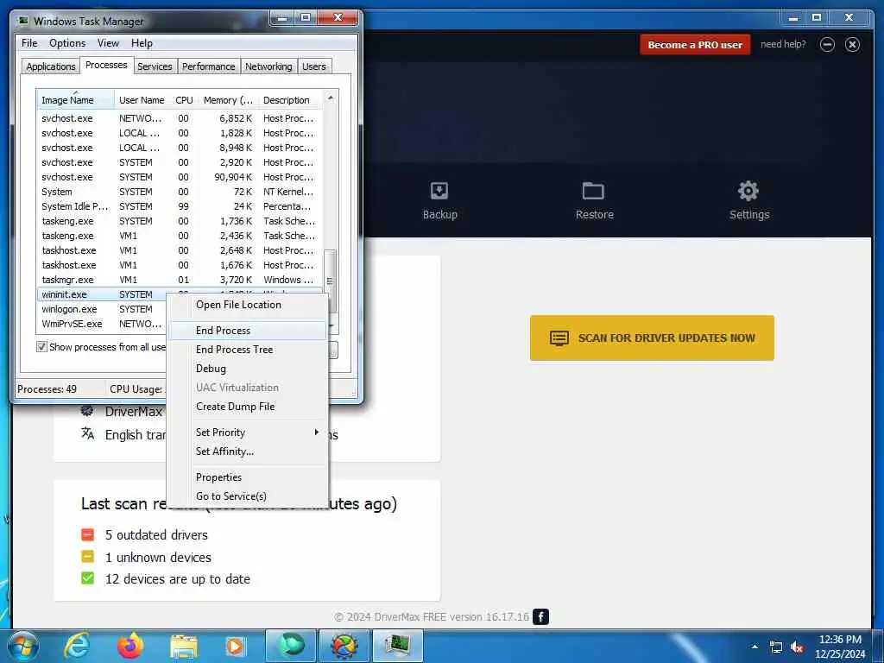This screenshot has height=663, width=884.
Task: Select the svchost.exe row using 90,904 K
Action: 180,177
